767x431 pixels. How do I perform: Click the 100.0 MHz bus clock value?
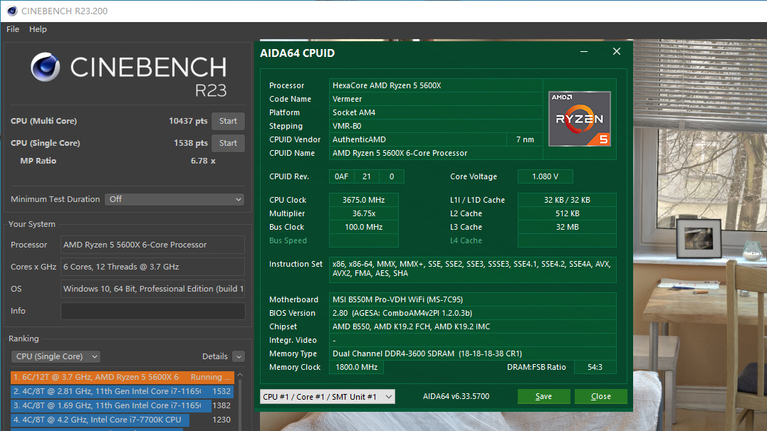363,227
